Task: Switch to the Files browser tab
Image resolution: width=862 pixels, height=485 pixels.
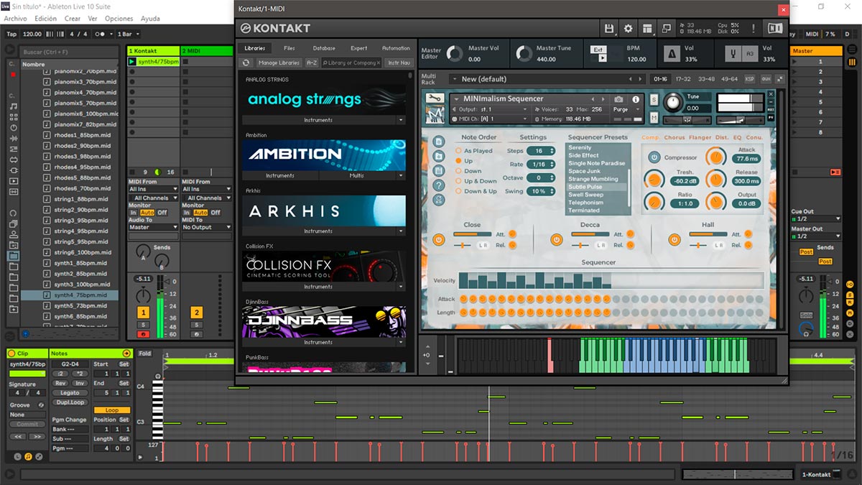Action: [x=289, y=48]
